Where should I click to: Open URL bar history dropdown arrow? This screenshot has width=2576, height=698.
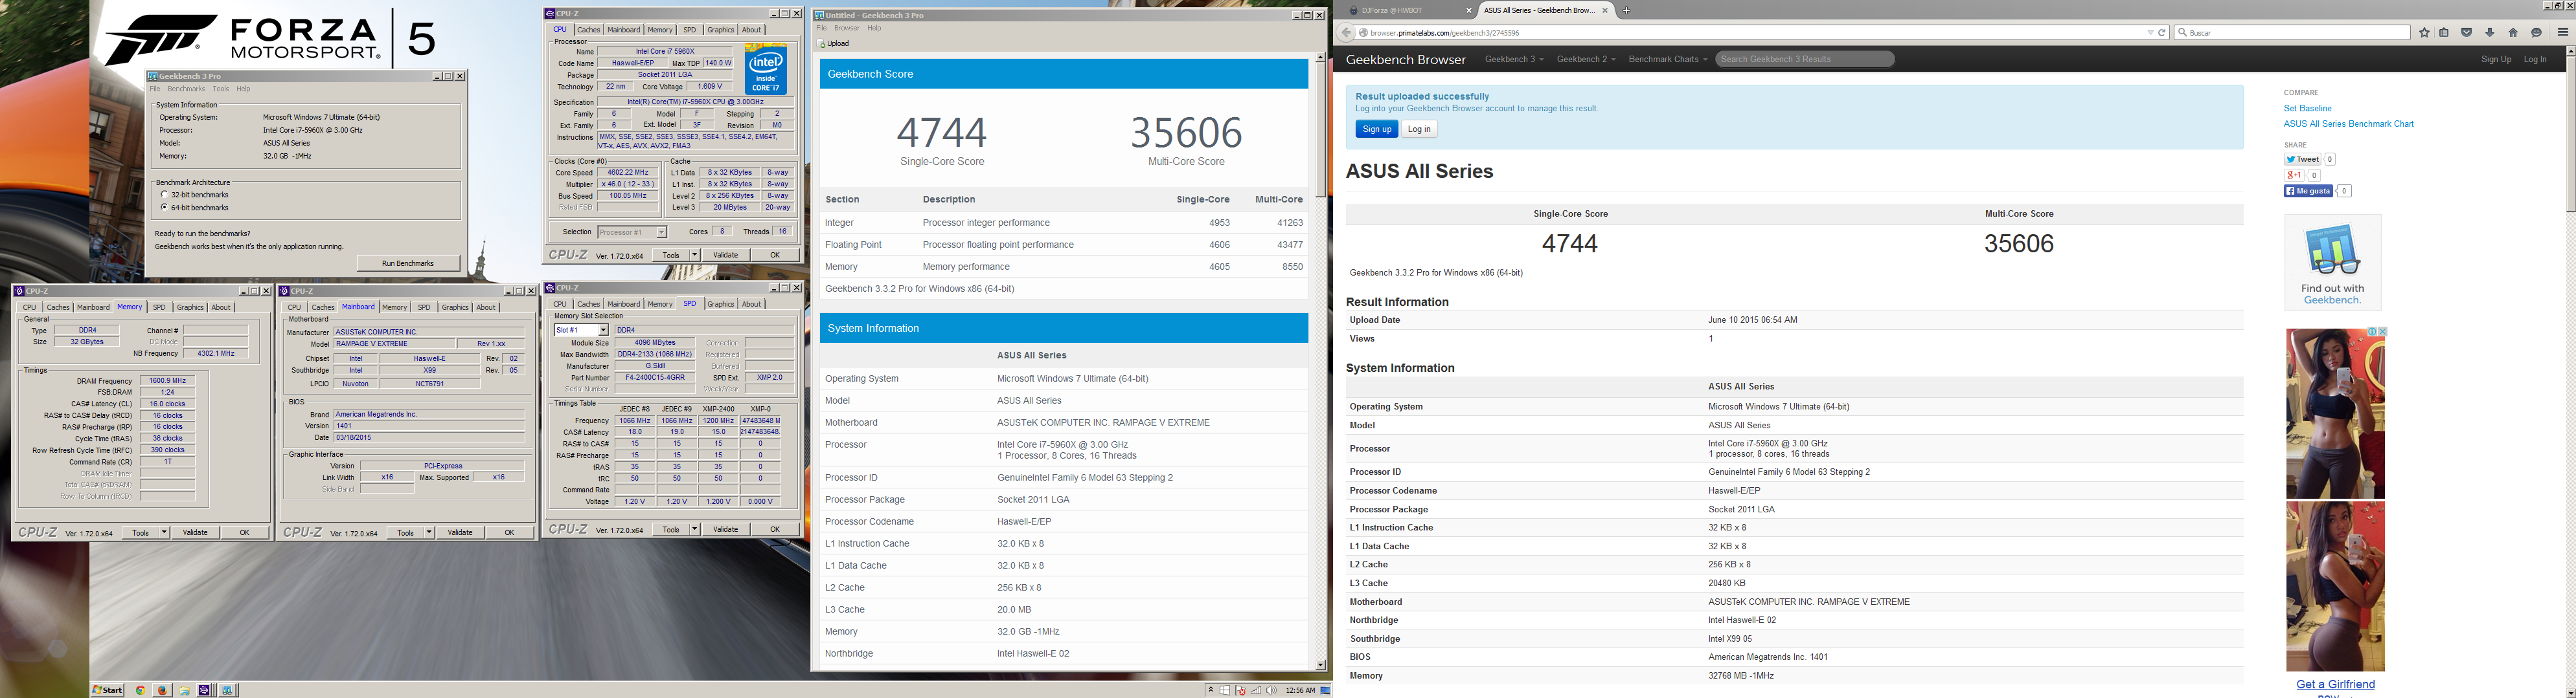pos(2150,33)
